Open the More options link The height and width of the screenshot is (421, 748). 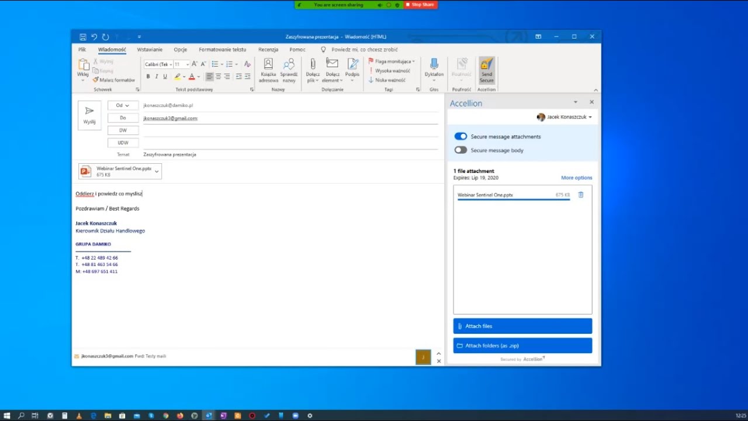point(577,178)
